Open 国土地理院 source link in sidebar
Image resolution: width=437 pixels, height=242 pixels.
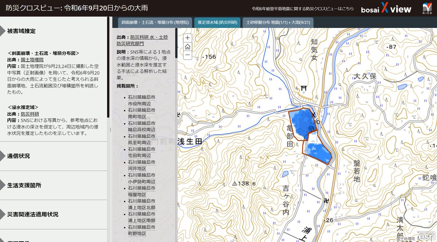[32, 60]
